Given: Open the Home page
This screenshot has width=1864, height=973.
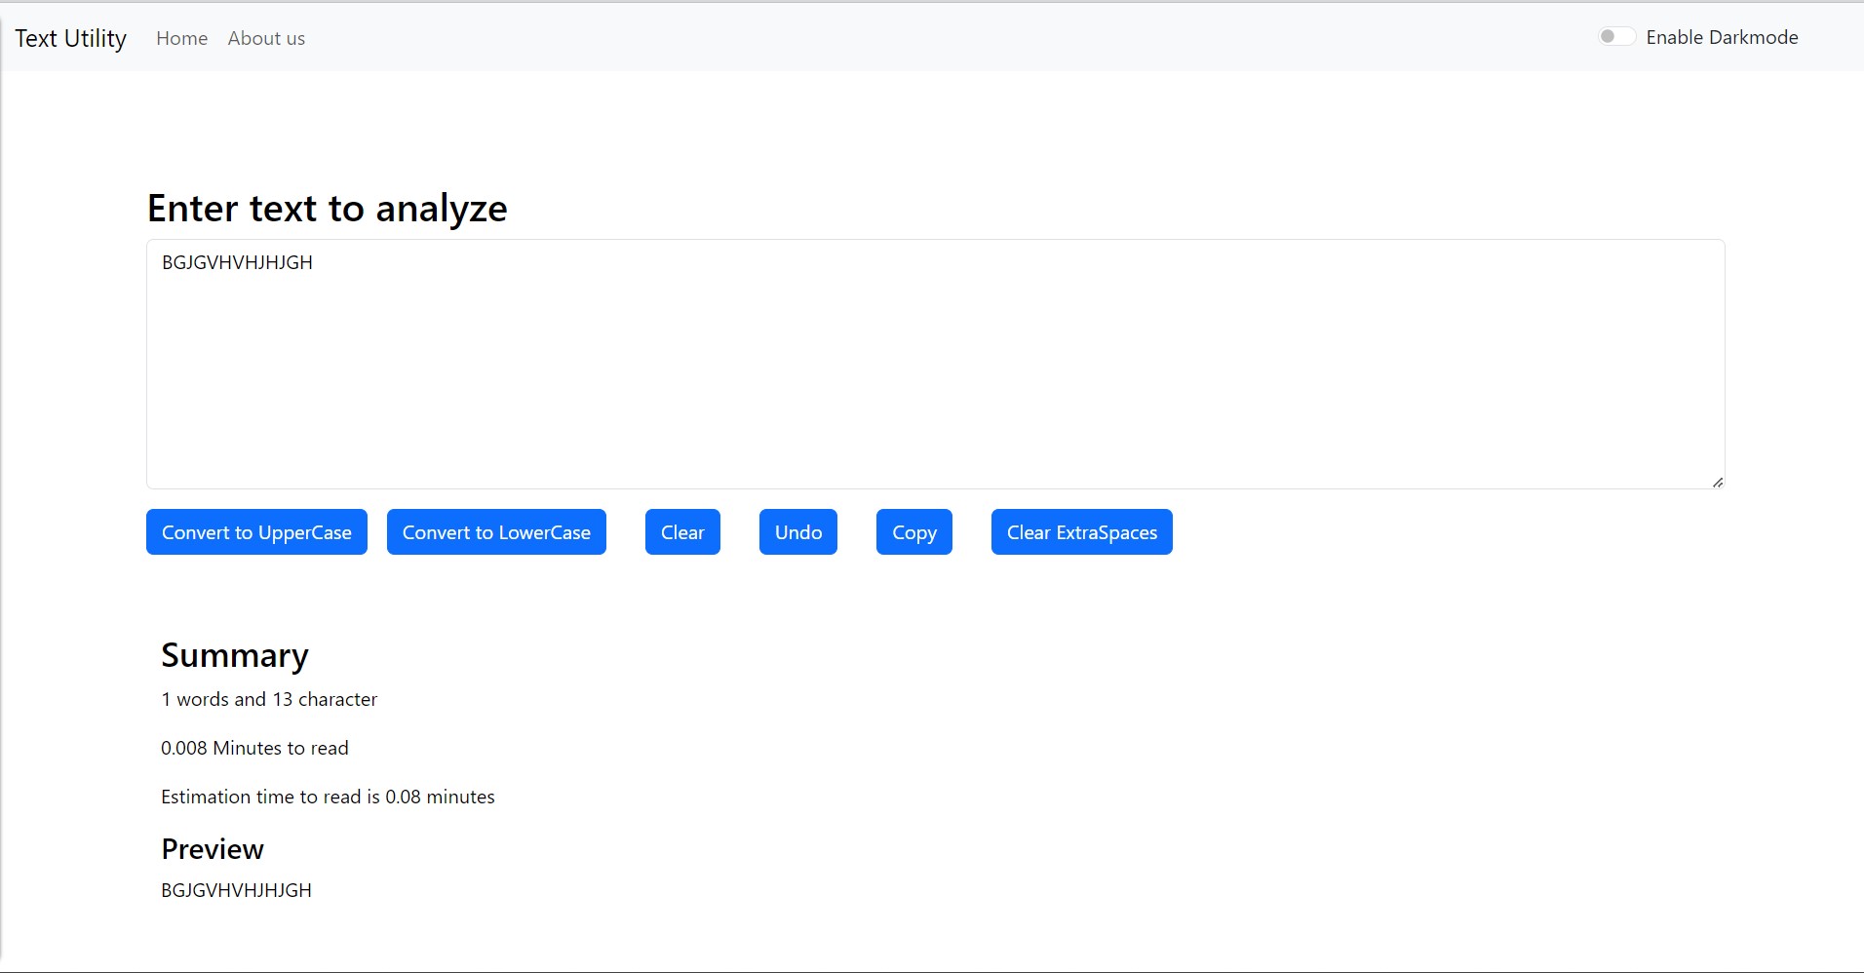Looking at the screenshot, I should pyautogui.click(x=181, y=38).
